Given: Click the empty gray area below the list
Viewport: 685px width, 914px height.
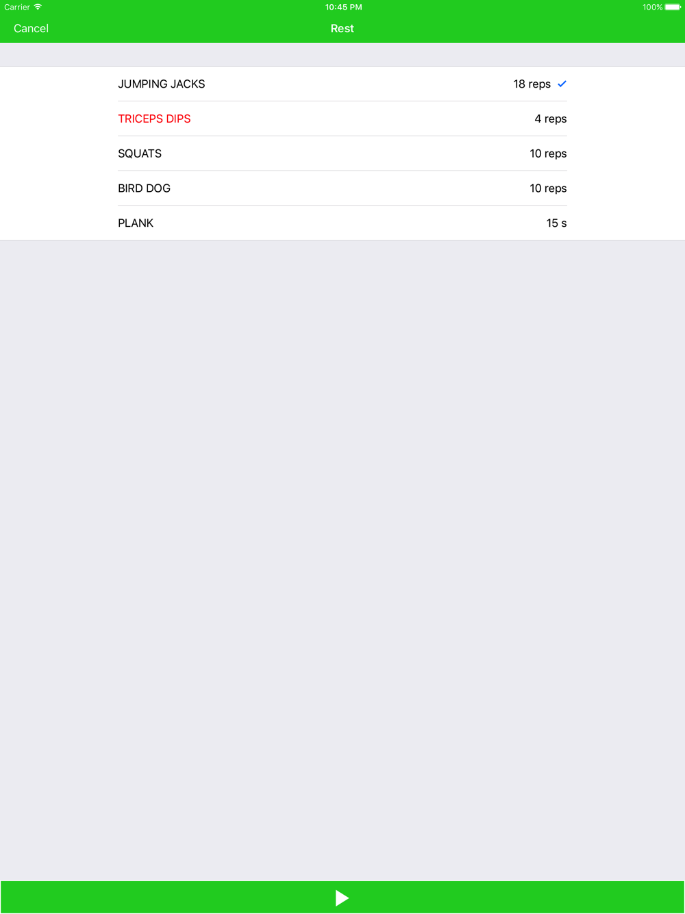Looking at the screenshot, I should 342,548.
